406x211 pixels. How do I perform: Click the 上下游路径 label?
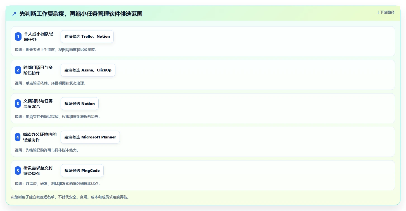385,12
